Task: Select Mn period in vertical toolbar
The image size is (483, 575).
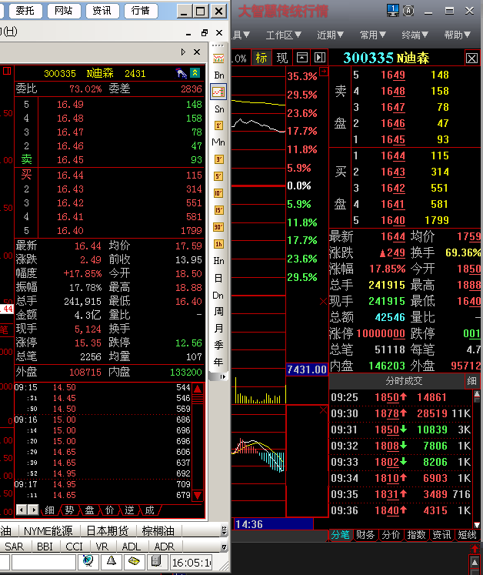Action: (x=218, y=142)
